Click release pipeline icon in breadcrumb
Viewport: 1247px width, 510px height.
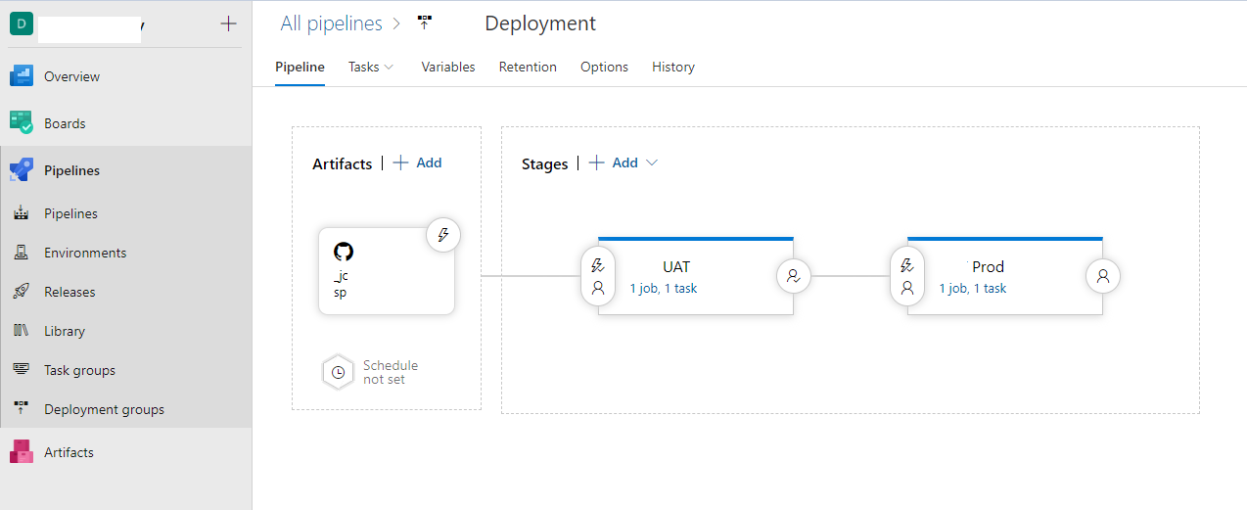(425, 23)
